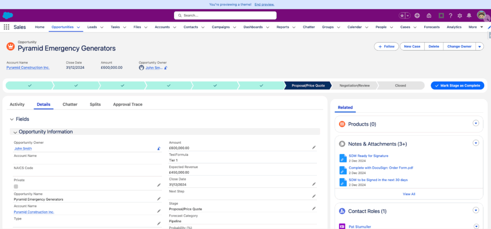Select the Negotiation/Review stage in path
The height and width of the screenshot is (229, 491).
click(x=354, y=86)
